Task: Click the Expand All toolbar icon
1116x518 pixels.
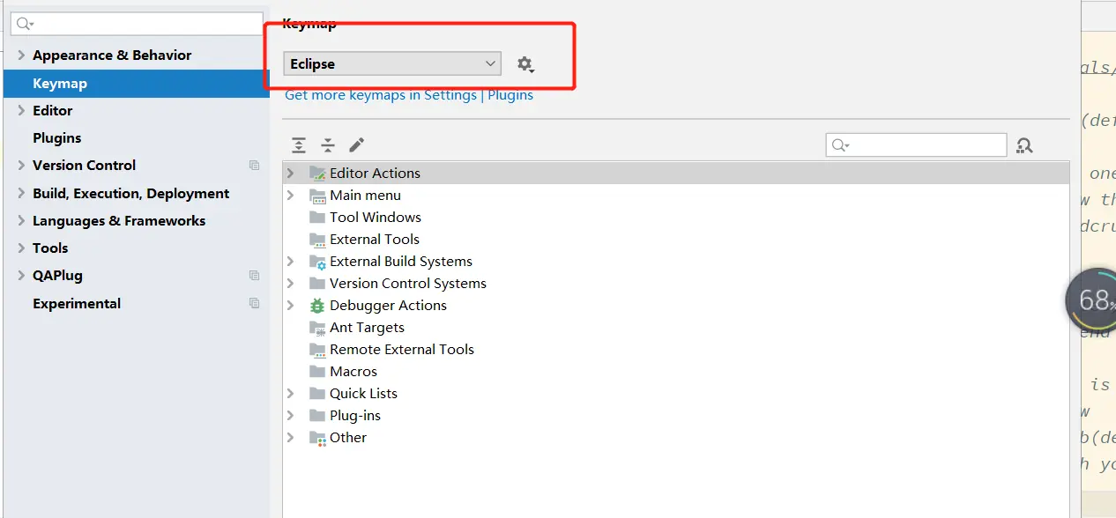Action: (300, 145)
